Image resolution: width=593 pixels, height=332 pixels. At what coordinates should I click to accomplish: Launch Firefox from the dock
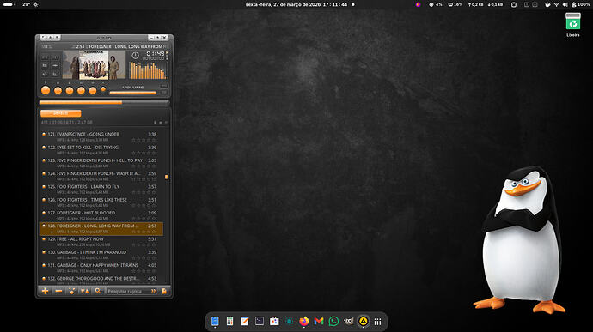(x=303, y=322)
